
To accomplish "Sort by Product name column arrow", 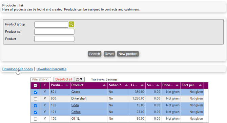I will 104,85.
